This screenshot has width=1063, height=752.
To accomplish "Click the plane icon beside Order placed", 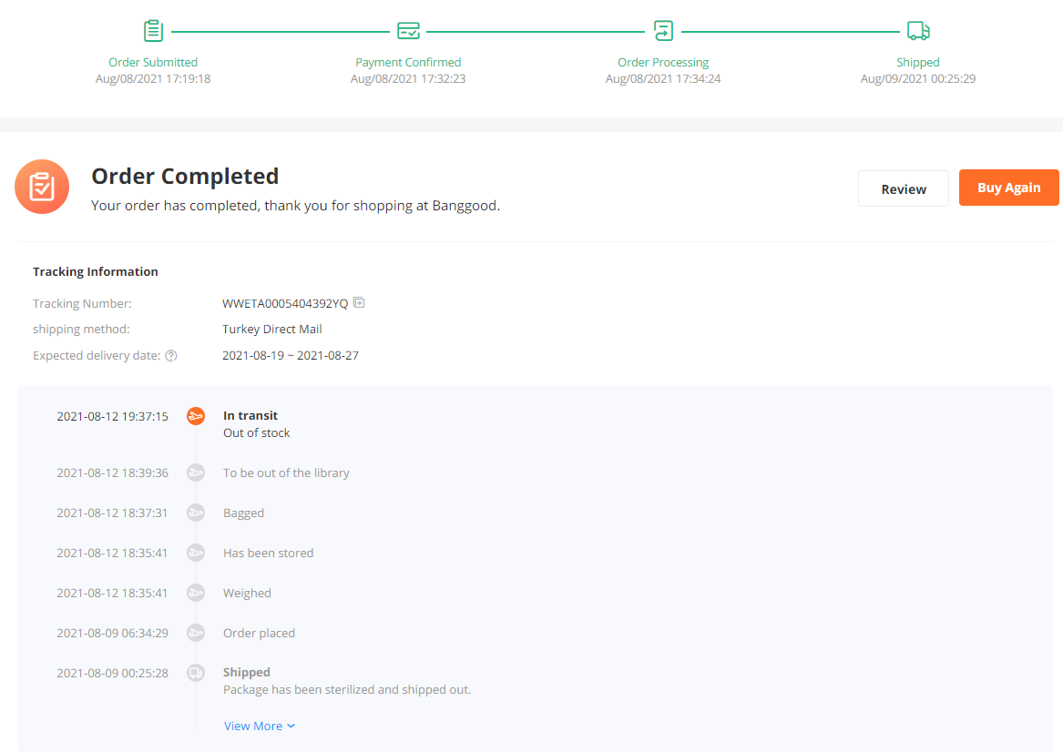I will pos(196,633).
